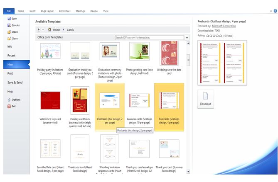Open the Microsoft Corporation provider link

224,26
